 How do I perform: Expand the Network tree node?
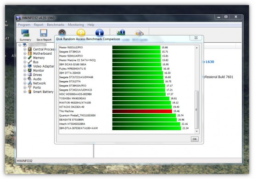coord(25,83)
